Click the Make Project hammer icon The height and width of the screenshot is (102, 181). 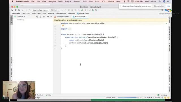coord(29,10)
